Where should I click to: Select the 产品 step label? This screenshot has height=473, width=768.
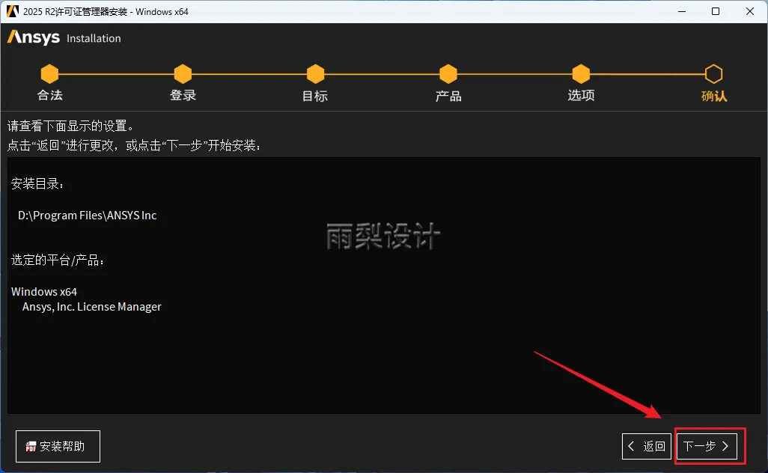point(448,96)
